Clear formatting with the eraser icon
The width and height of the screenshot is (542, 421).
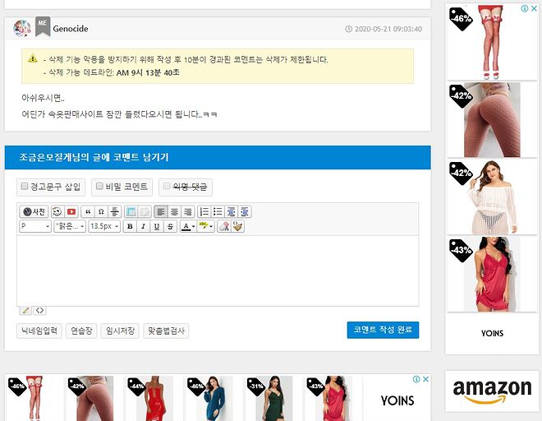(224, 226)
